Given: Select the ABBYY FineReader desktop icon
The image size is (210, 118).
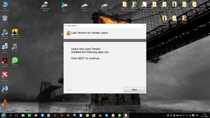Looking at the screenshot, I should [x=5, y=76].
